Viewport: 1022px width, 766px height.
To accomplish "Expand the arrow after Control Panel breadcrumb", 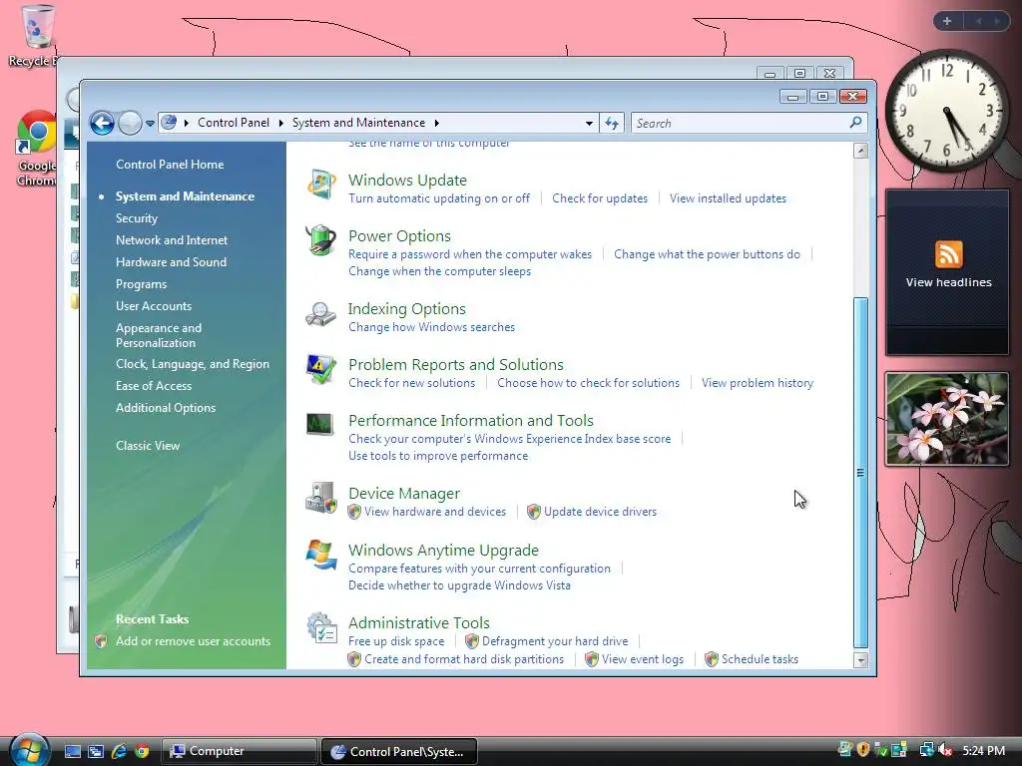I will click(280, 123).
